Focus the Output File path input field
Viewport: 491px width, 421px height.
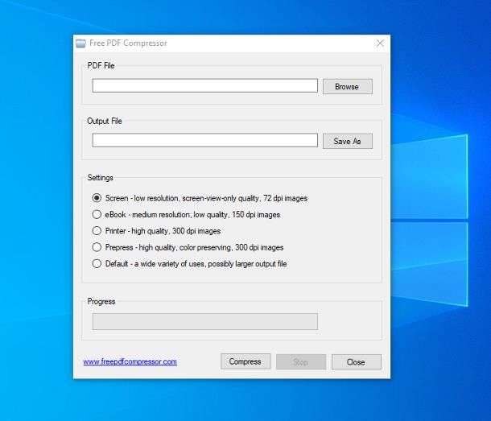click(205, 140)
